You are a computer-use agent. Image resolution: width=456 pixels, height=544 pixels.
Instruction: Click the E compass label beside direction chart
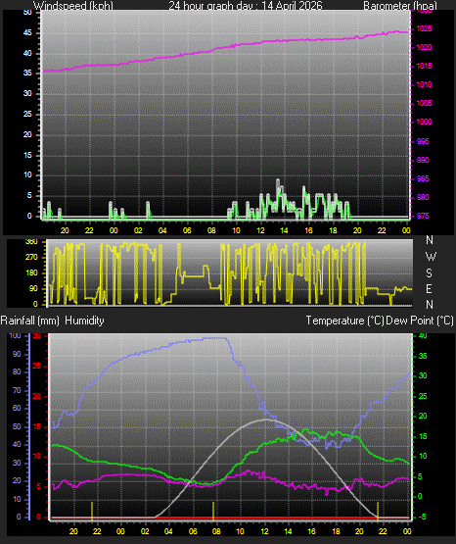429,288
